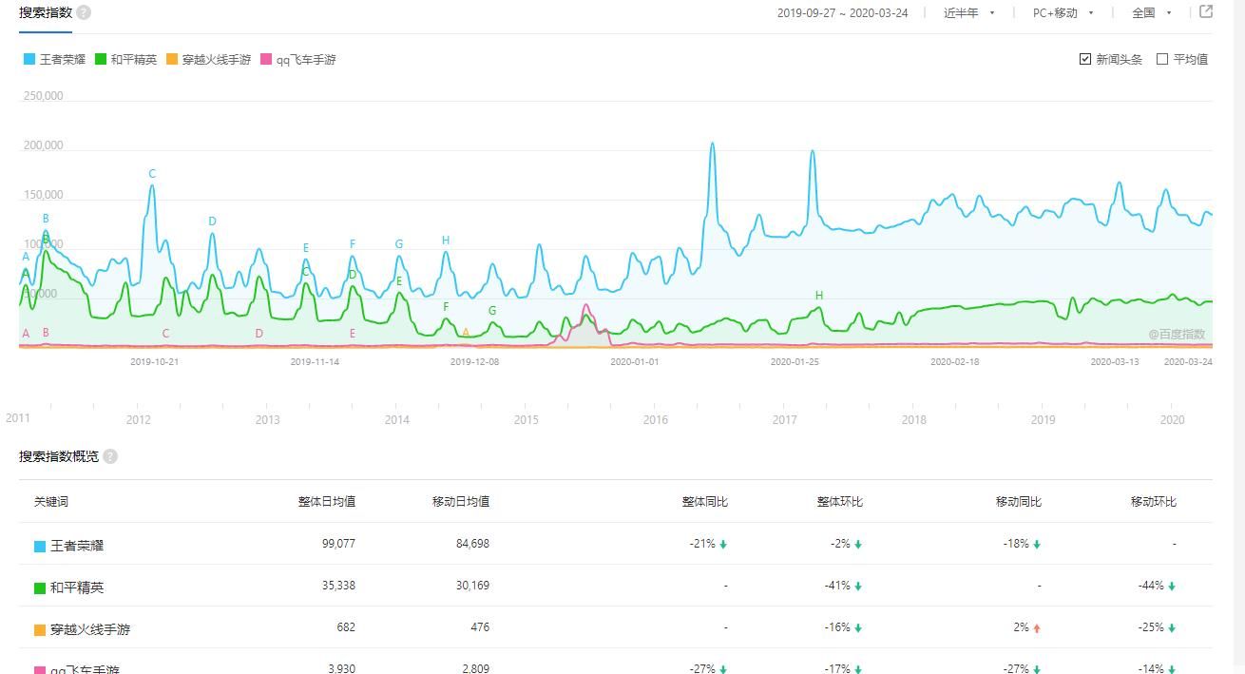Click the 30,169 value for 和平精英
This screenshot has width=1245, height=674.
(x=472, y=586)
